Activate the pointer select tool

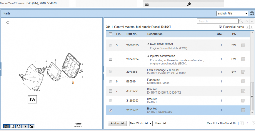(x=25, y=126)
